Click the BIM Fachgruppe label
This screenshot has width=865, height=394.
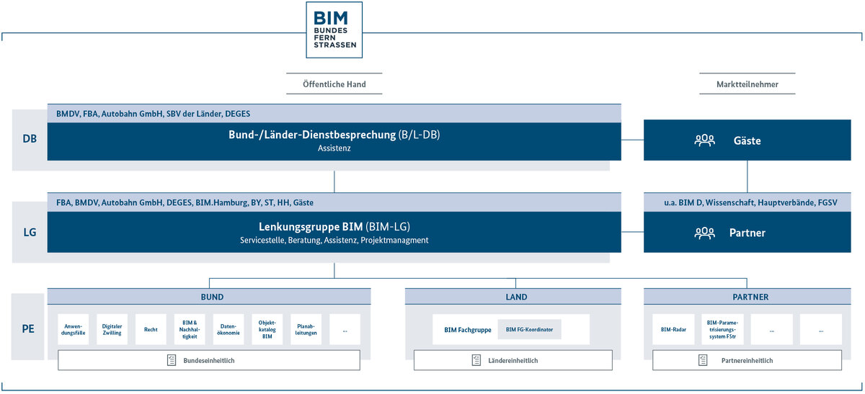pyautogui.click(x=467, y=330)
